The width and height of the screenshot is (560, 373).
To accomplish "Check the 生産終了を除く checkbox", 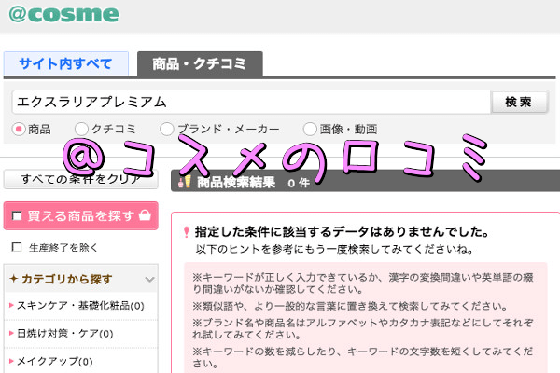I will point(17,246).
